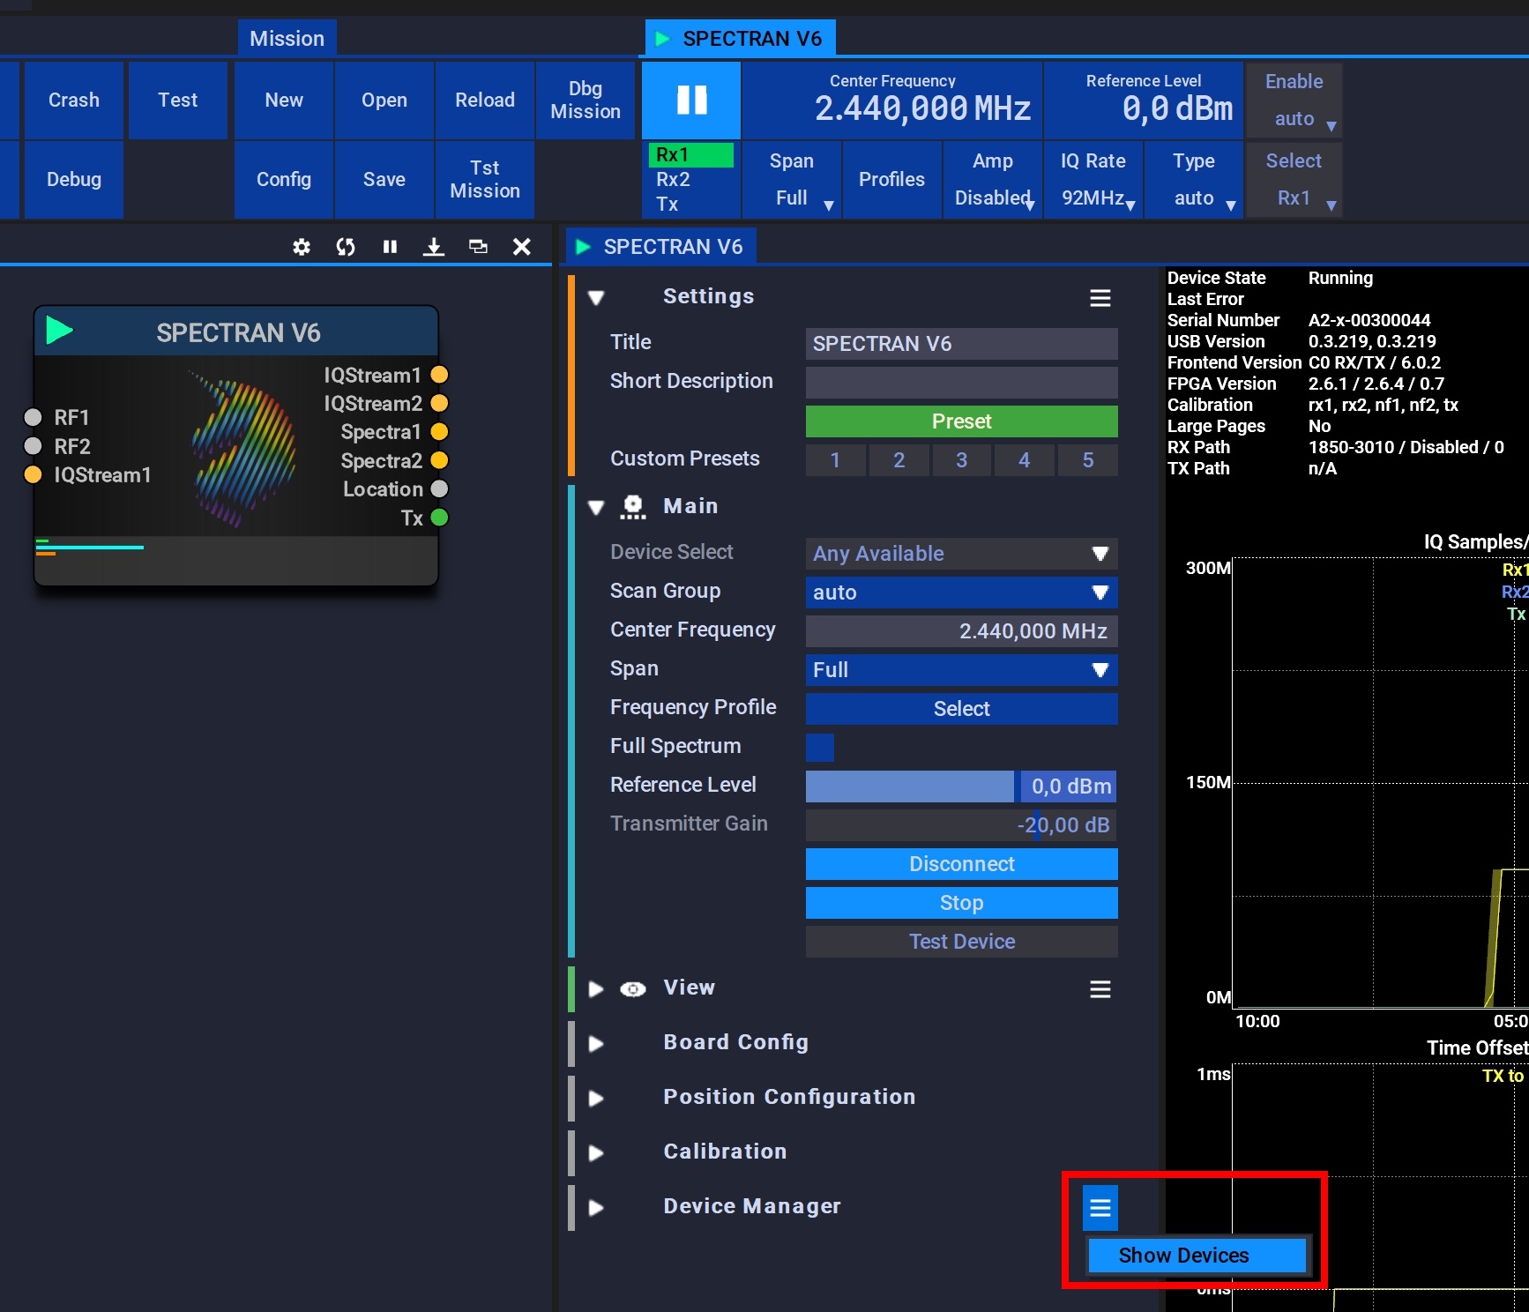
Task: Click the IQStream2 output connector dot
Action: [x=439, y=403]
